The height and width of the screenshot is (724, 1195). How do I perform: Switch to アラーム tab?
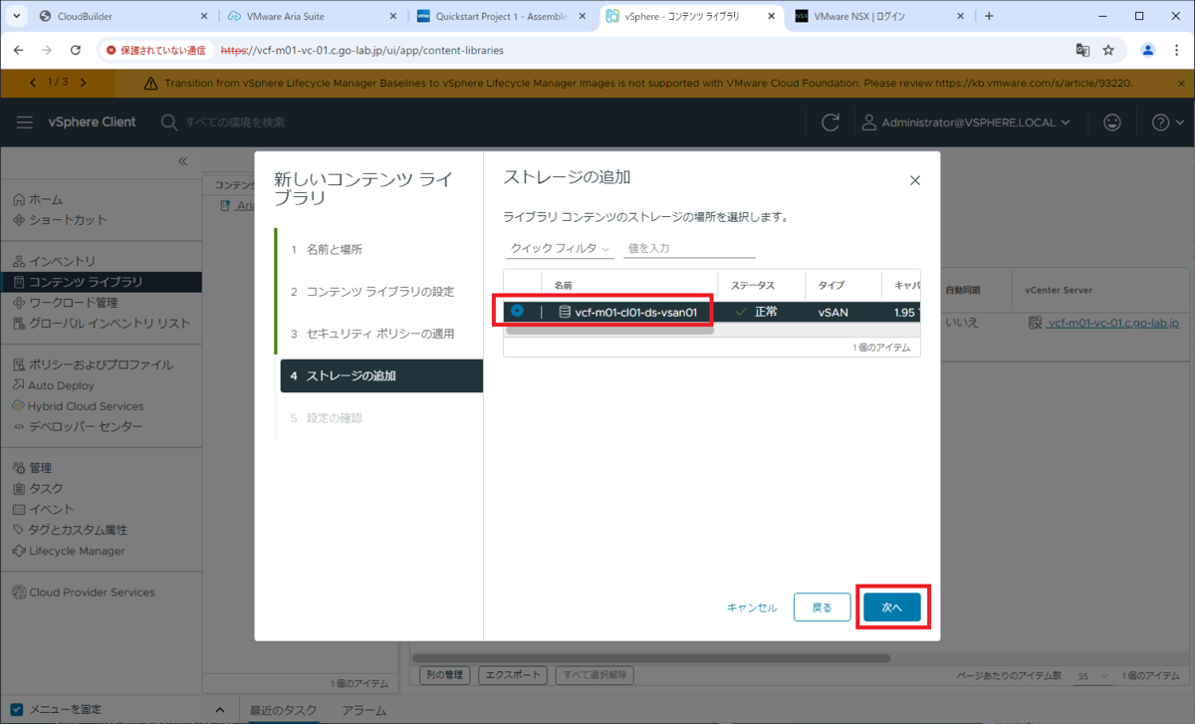pos(363,710)
